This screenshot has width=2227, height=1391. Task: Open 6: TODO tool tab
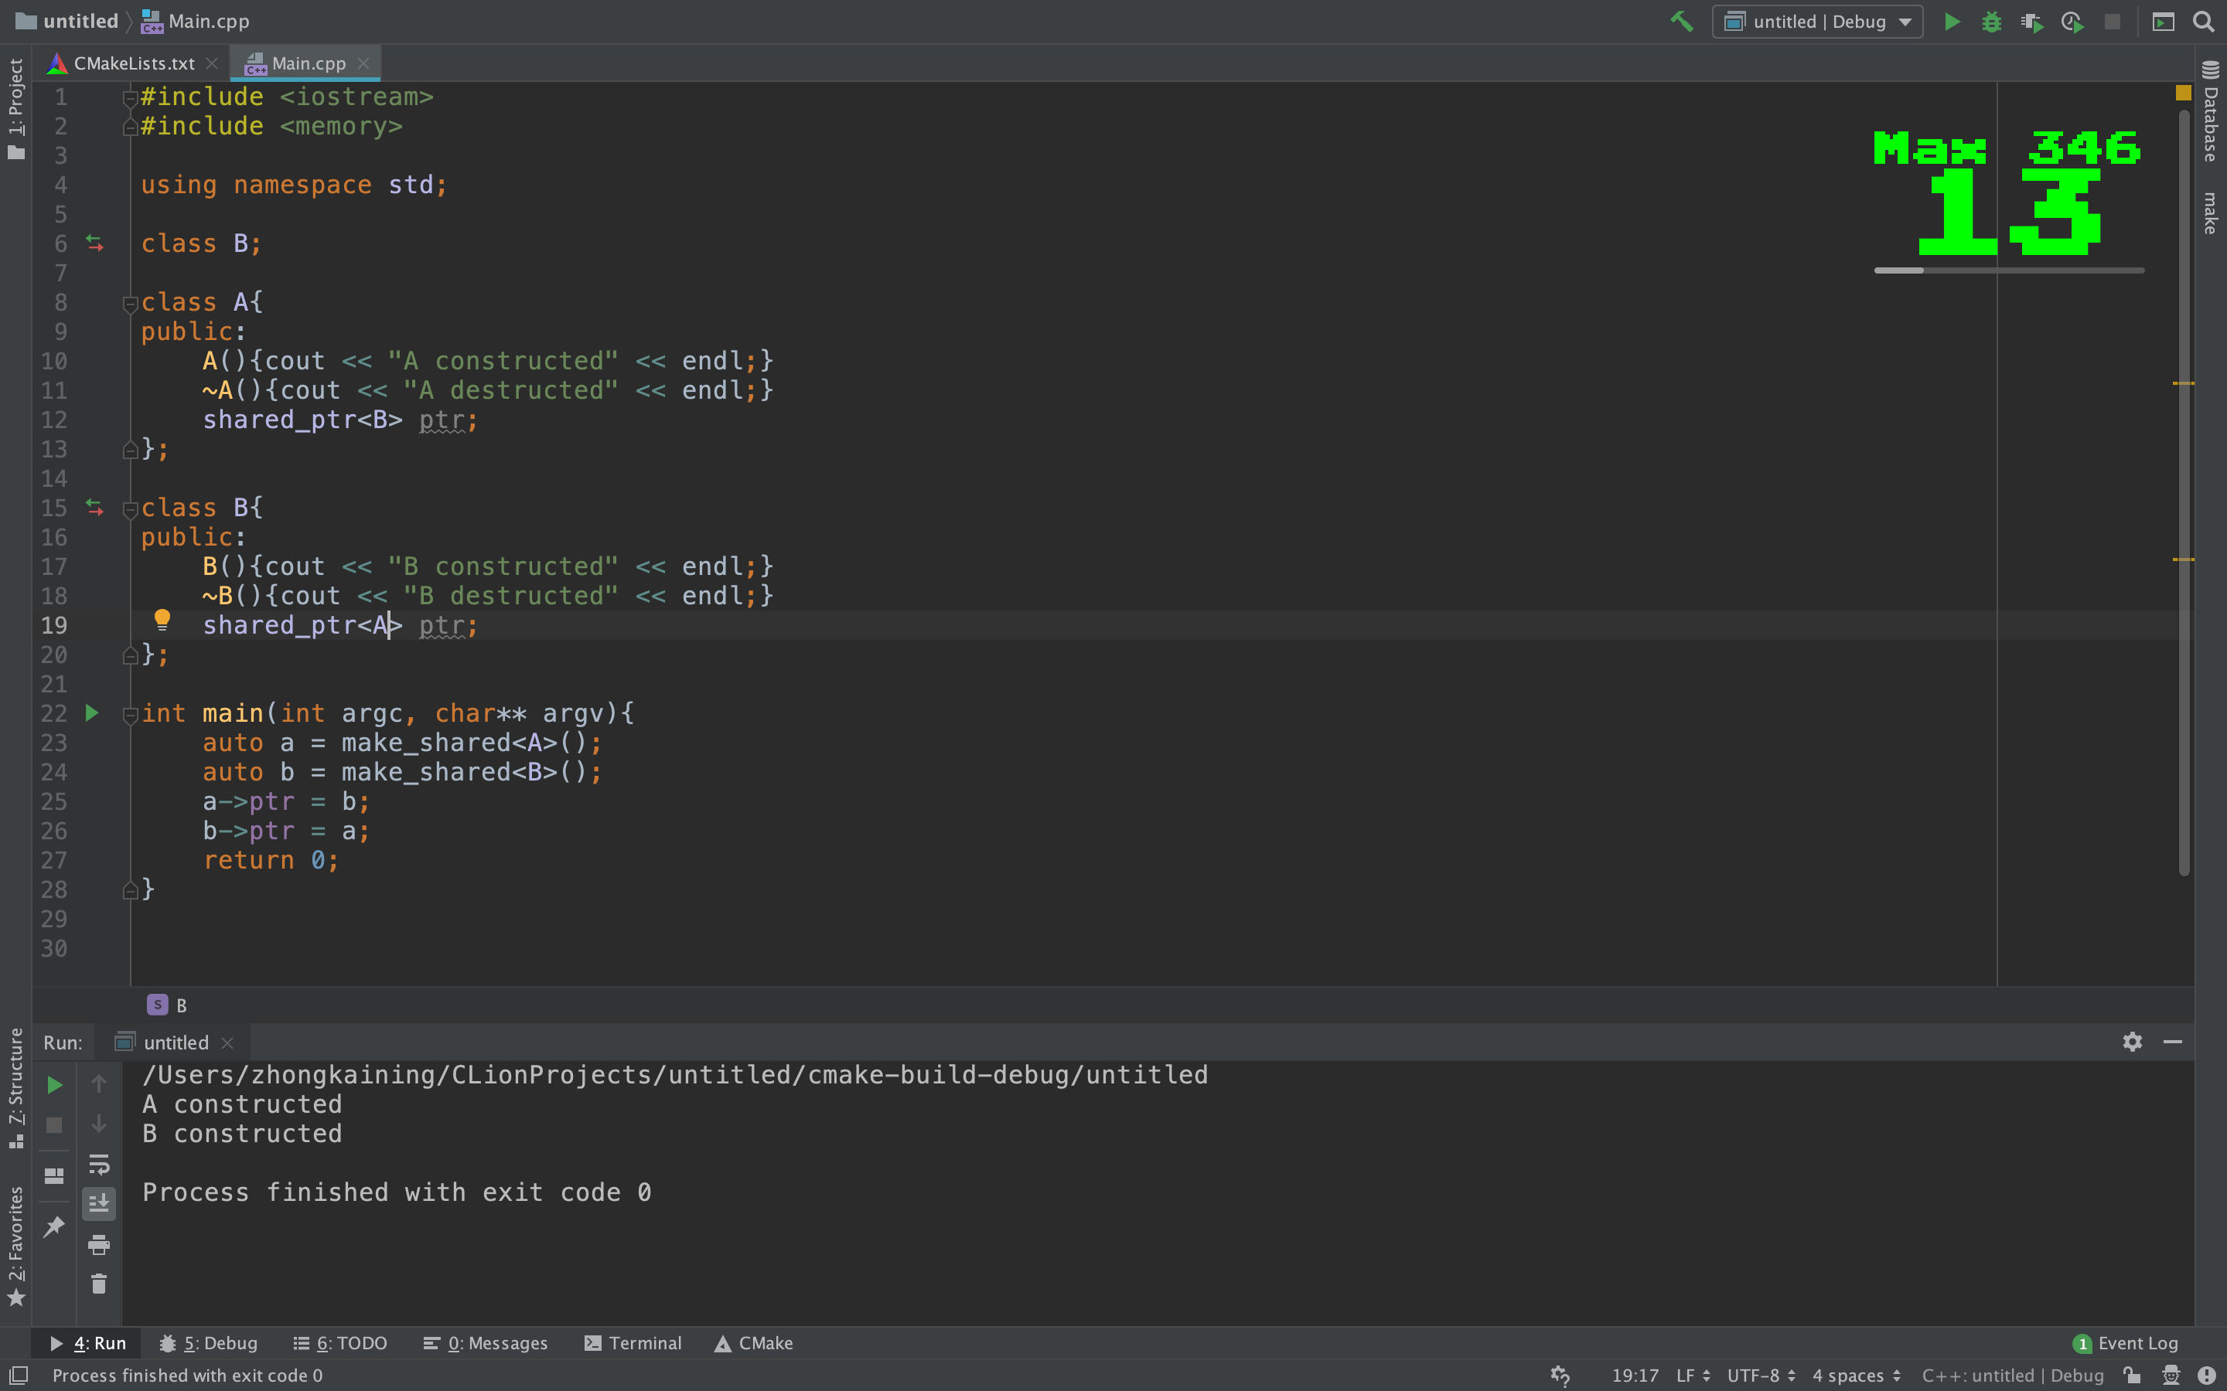(340, 1343)
